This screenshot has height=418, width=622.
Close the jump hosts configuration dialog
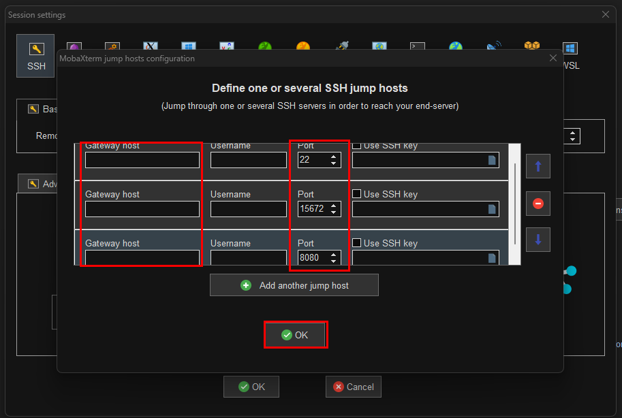(553, 58)
